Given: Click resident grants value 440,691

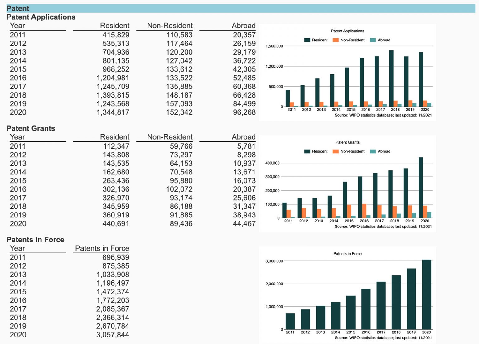Looking at the screenshot, I should click(116, 223).
